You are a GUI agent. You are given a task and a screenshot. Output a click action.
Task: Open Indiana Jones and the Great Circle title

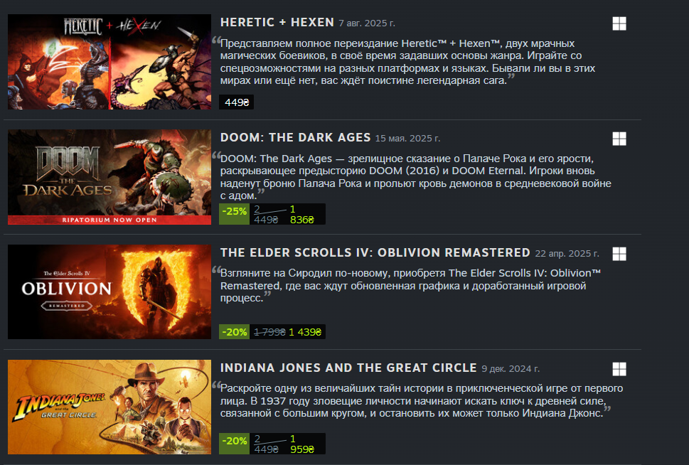348,368
